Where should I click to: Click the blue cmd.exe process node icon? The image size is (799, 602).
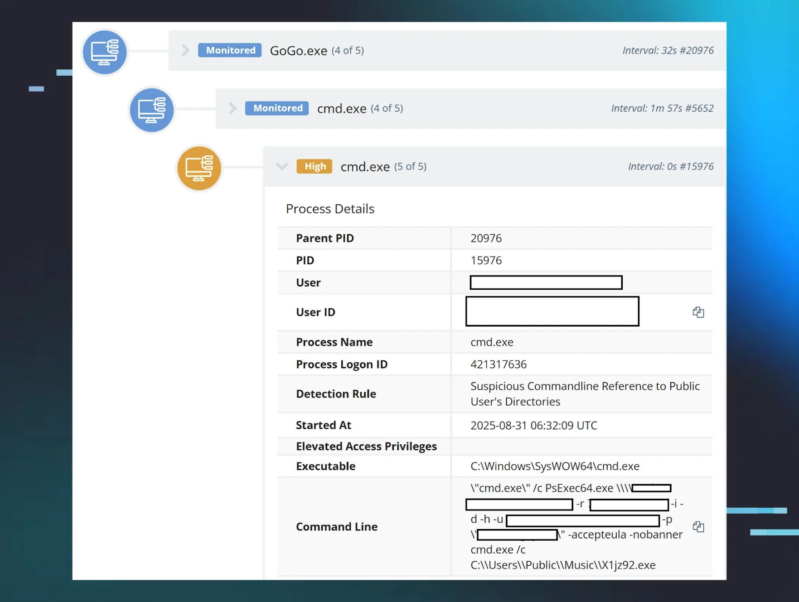point(151,110)
